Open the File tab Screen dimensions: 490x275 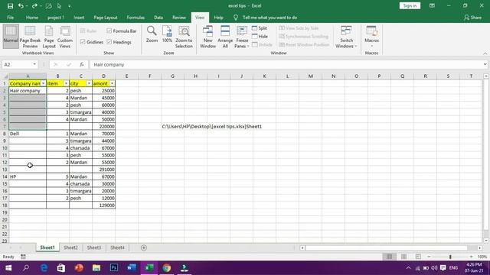pyautogui.click(x=10, y=18)
